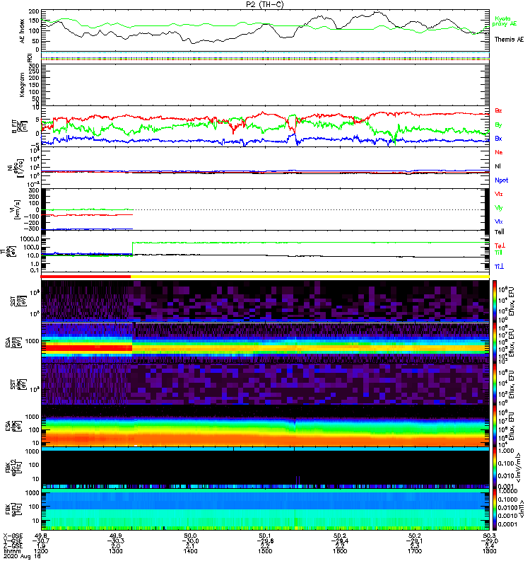Click the Z-GSE row label
The height and width of the screenshot is (566, 530).
[x=13, y=546]
